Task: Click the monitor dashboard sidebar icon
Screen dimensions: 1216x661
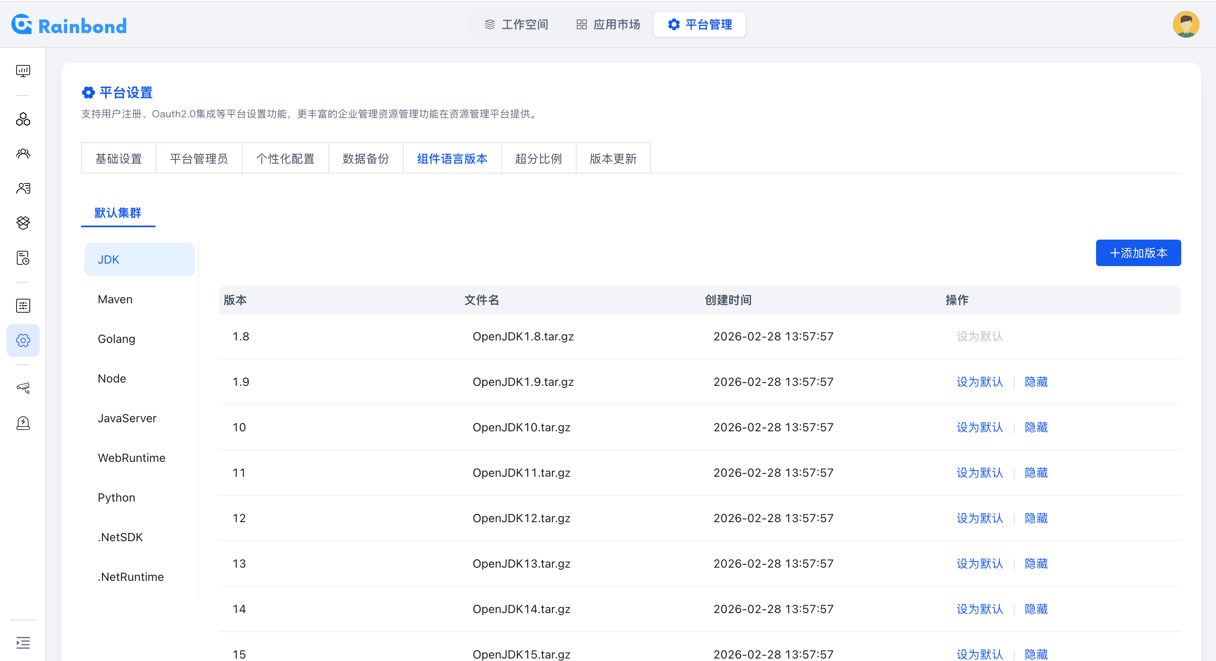Action: tap(23, 71)
